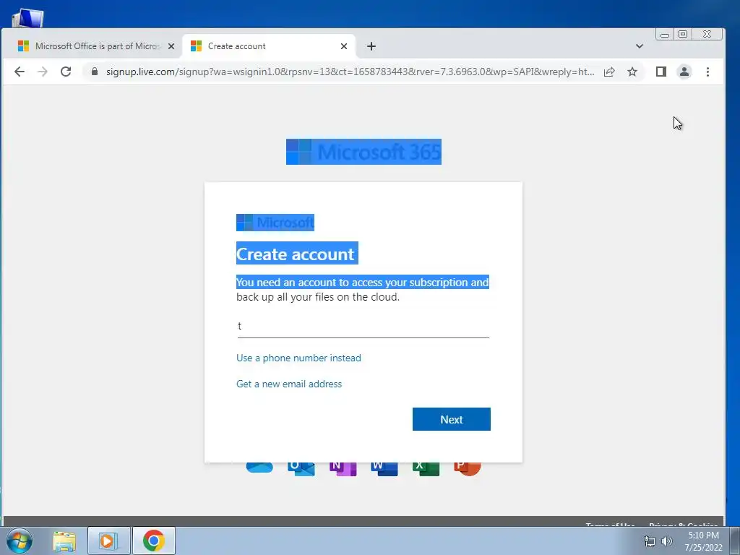Viewport: 740px width, 555px height.
Task: Open the volume tray icon
Action: [x=667, y=541]
